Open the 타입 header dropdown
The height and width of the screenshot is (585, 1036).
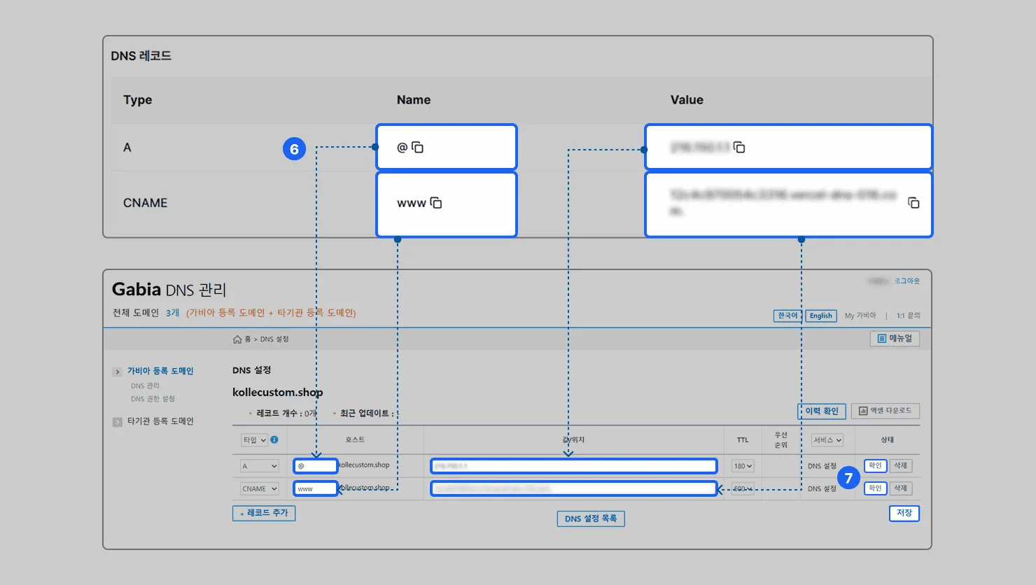254,440
